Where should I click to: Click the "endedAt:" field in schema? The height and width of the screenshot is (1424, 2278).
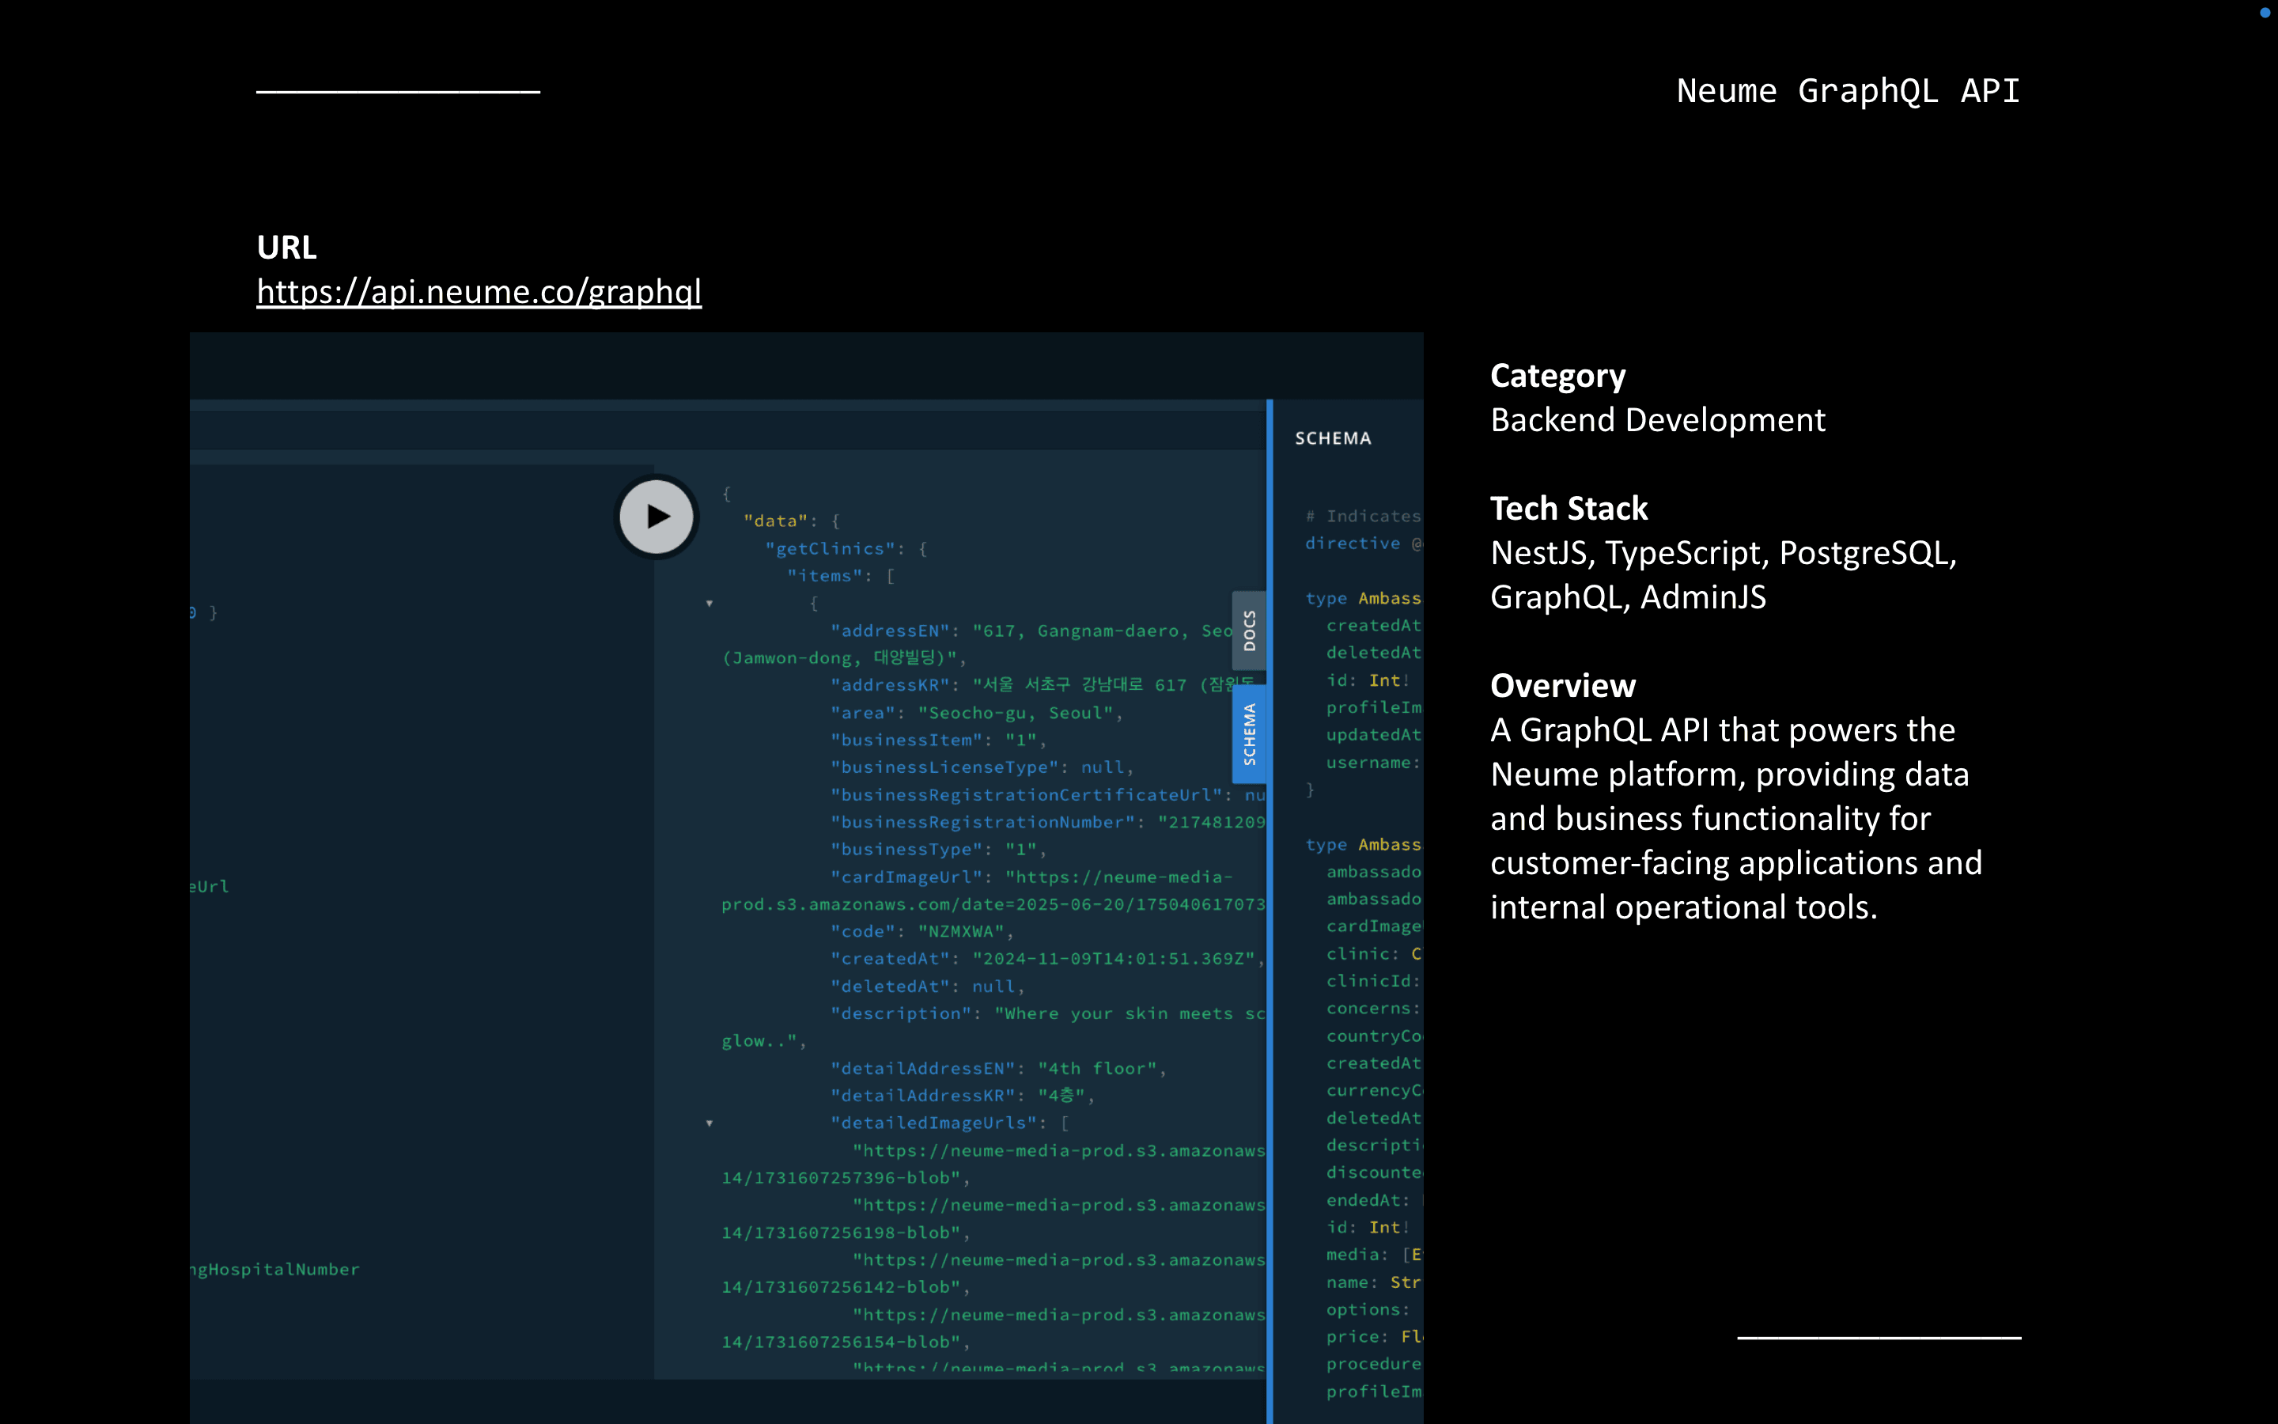1368,1201
